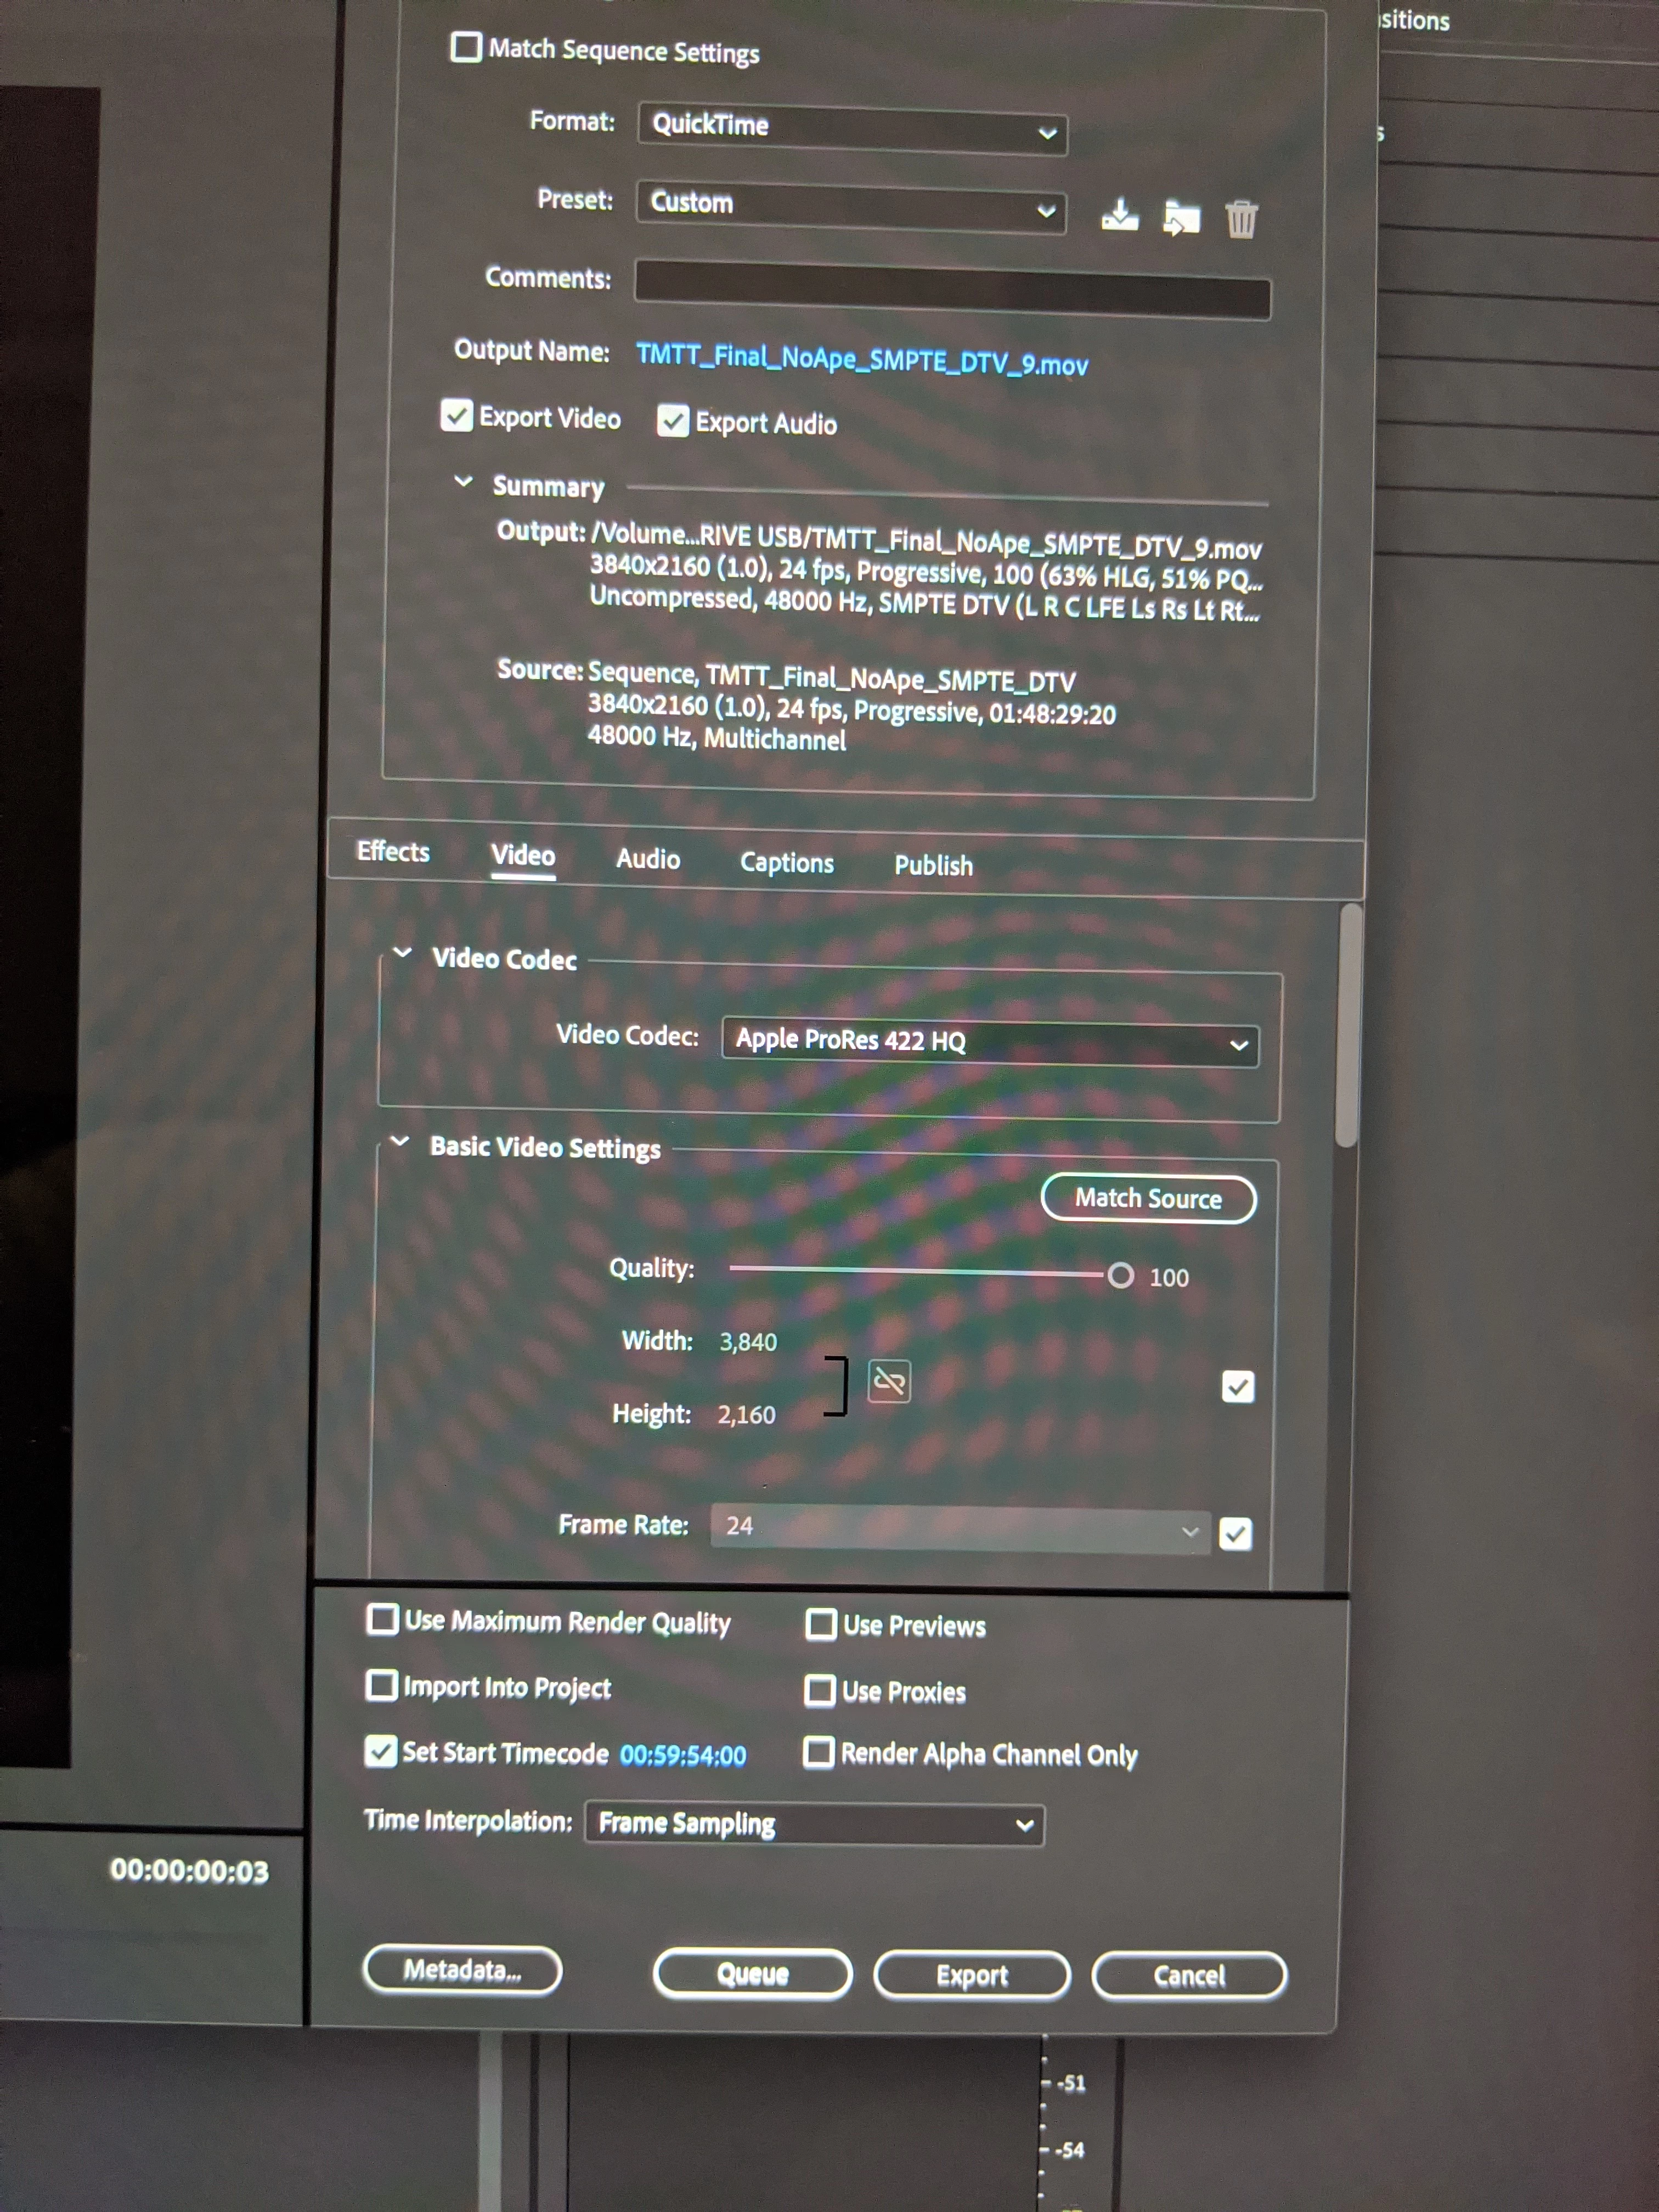This screenshot has width=1659, height=2212.
Task: Collapse the Basic Video Settings section
Action: pos(400,1141)
